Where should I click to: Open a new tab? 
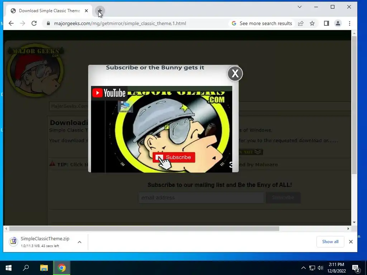100,11
